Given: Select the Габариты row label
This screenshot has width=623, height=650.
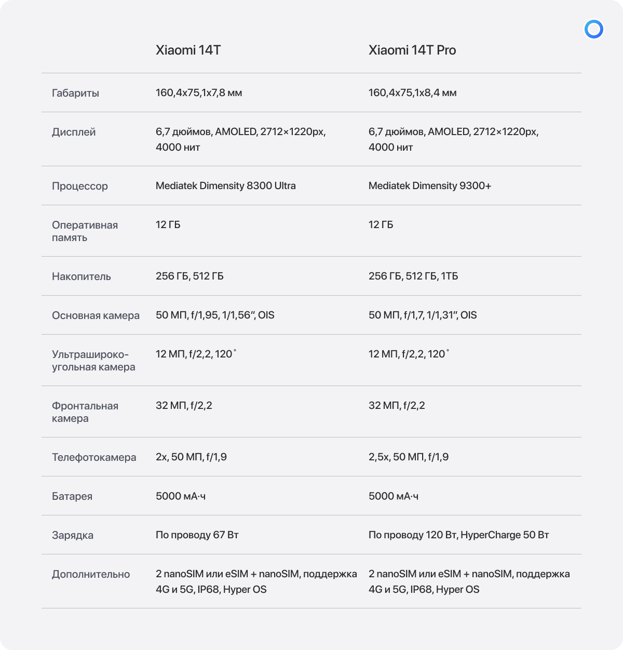Looking at the screenshot, I should pos(75,94).
